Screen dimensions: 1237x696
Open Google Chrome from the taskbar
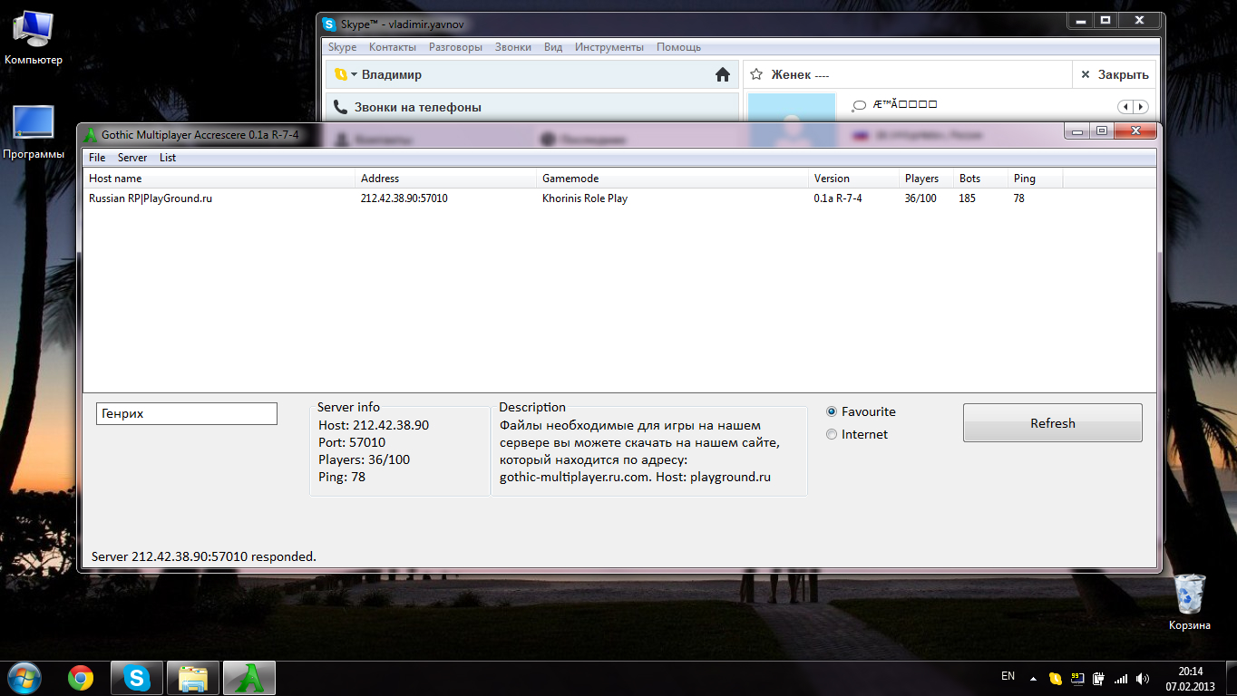click(81, 678)
